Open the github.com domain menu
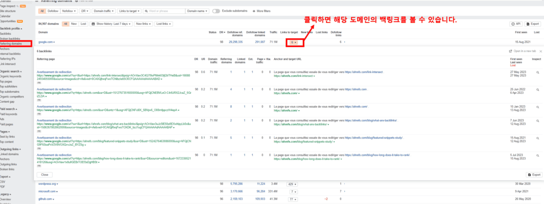The height and width of the screenshot is (204, 544). point(47,199)
